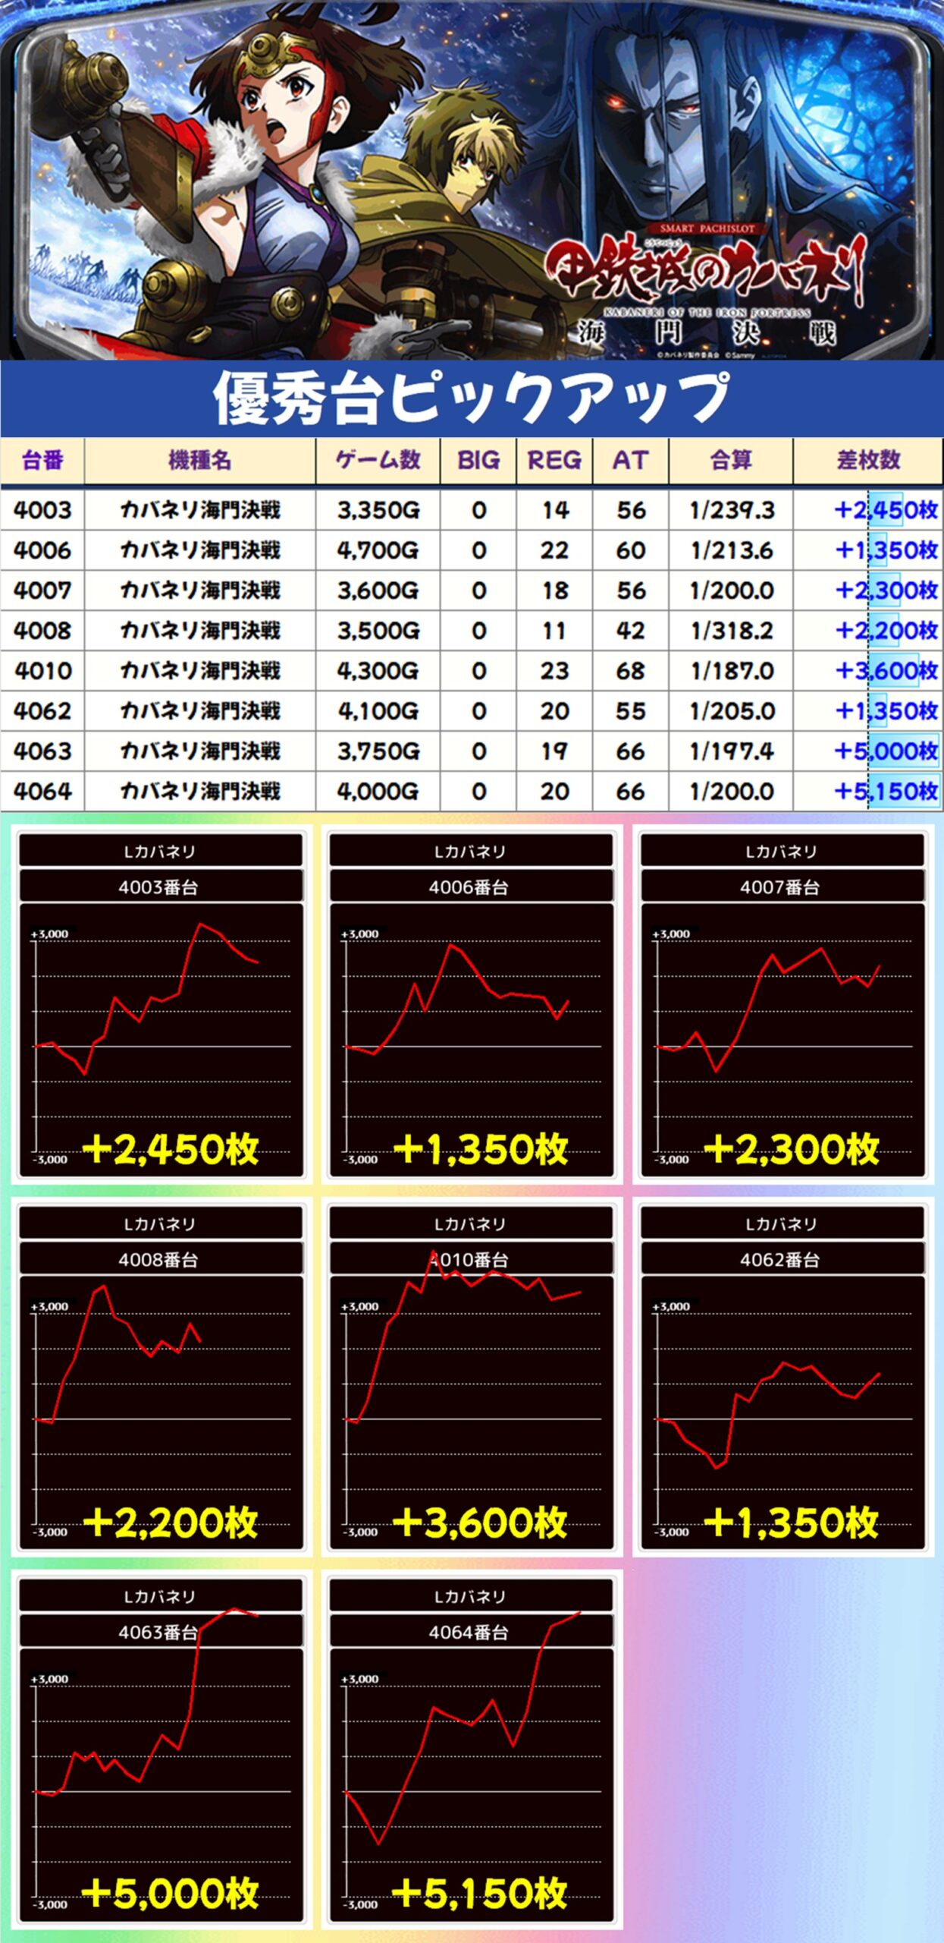
Task: Open the 4007番台 slump graph
Action: [782, 1004]
